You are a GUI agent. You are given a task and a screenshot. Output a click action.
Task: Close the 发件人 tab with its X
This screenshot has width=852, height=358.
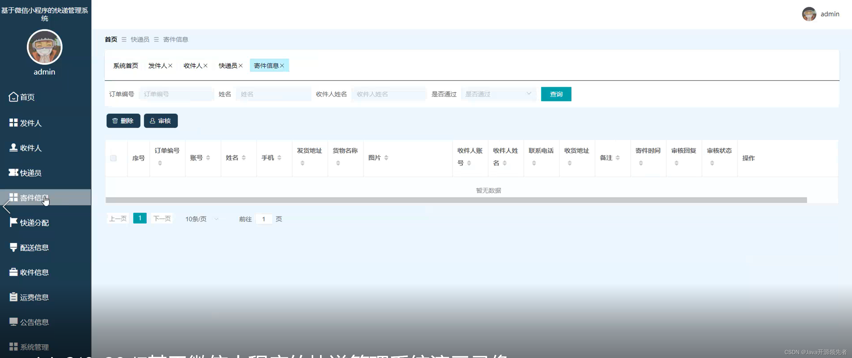pyautogui.click(x=170, y=66)
